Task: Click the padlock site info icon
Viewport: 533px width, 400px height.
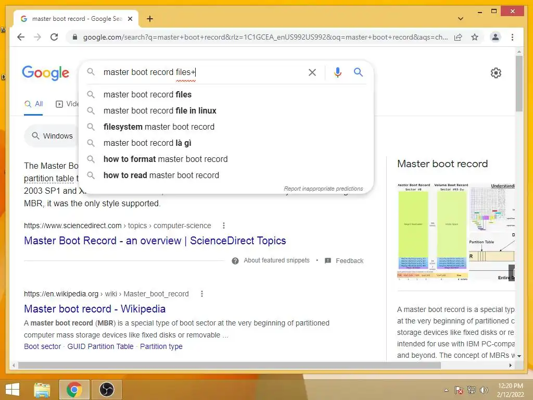Action: (75, 37)
